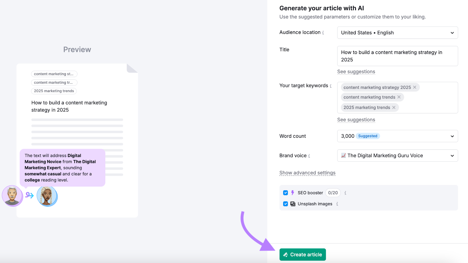Click the info icon beside Unsplash images

point(337,204)
